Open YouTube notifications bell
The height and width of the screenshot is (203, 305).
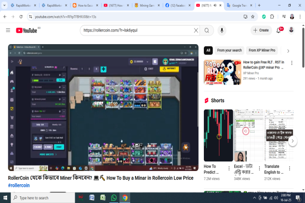coord(279,30)
